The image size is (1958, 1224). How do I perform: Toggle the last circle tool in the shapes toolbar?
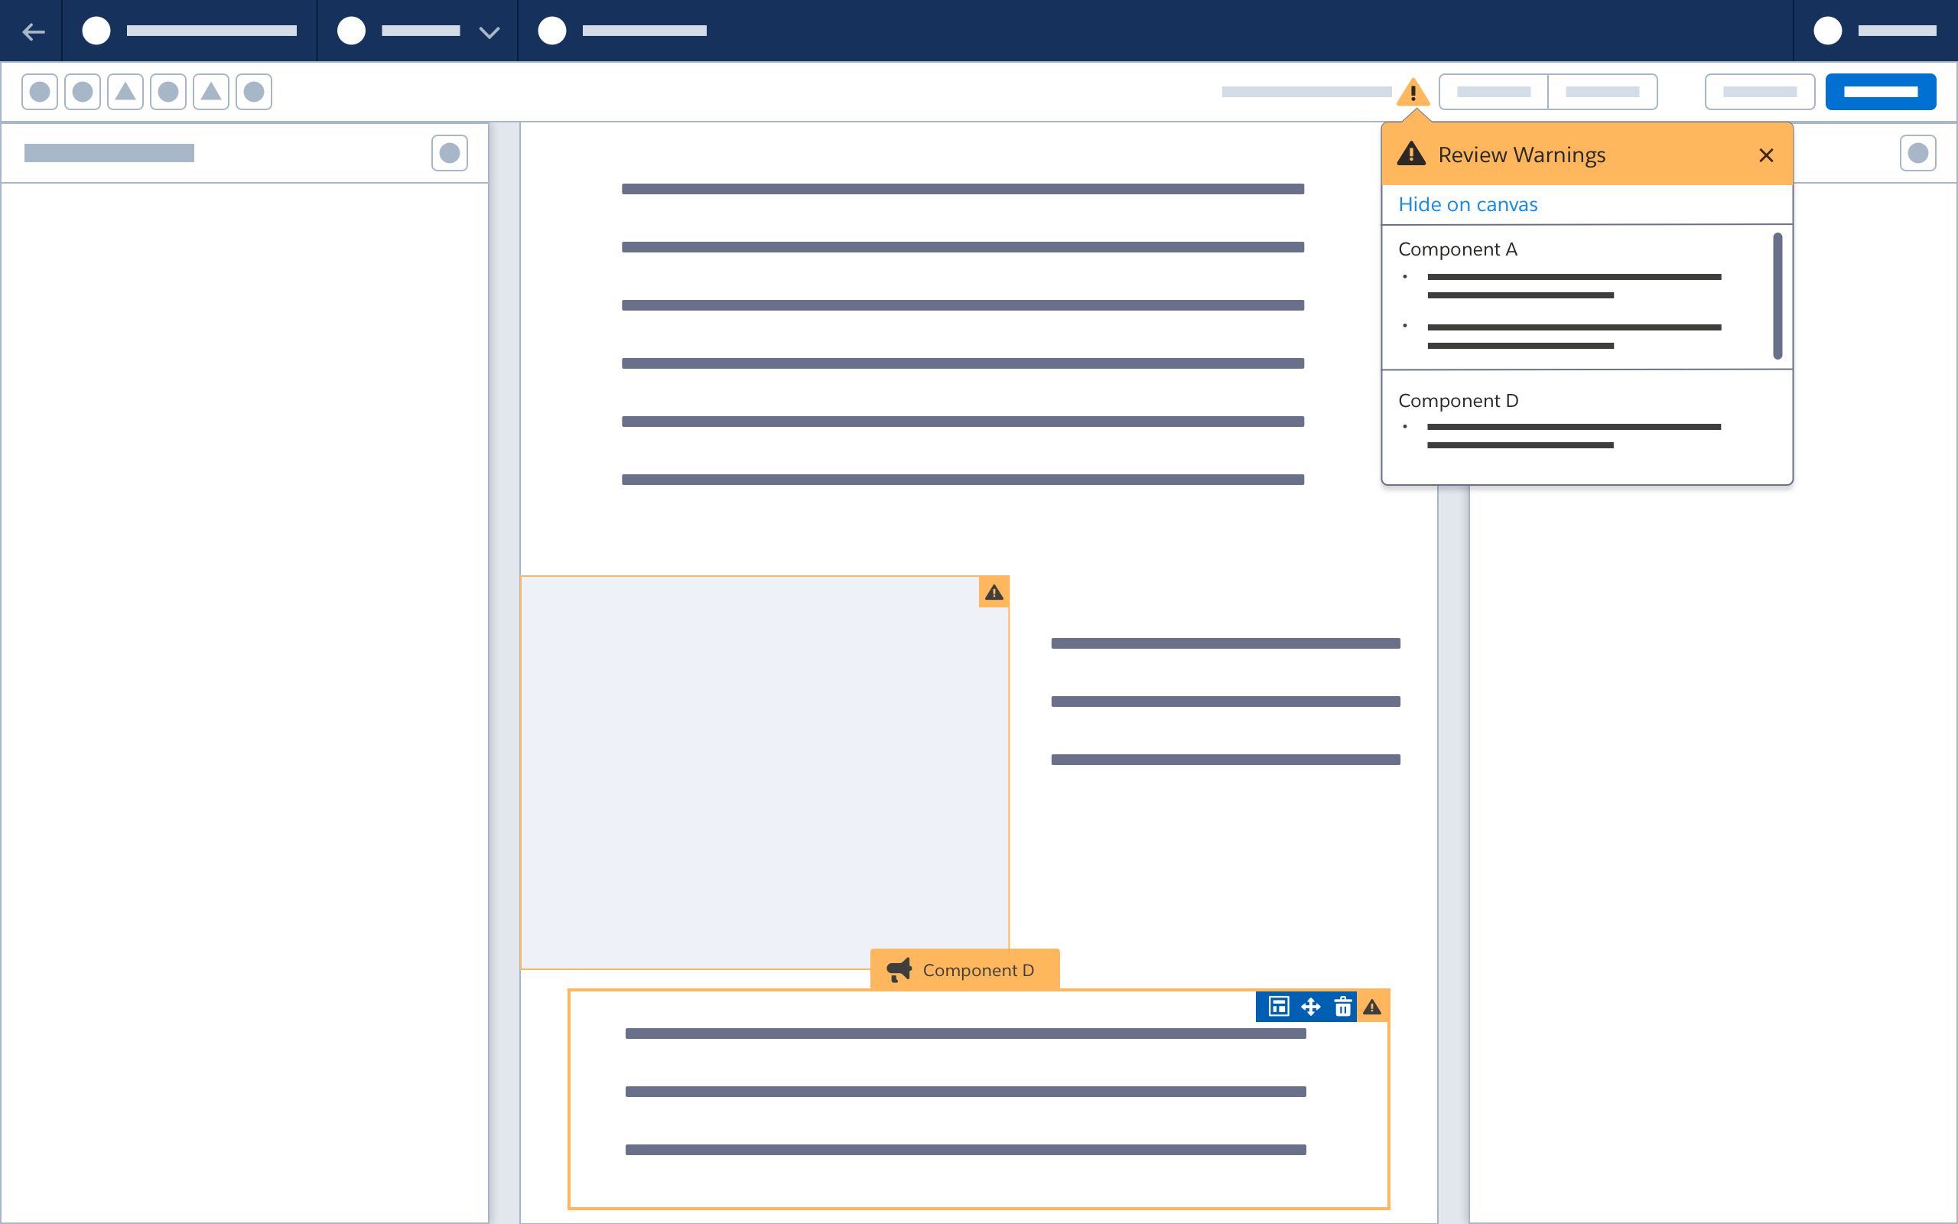click(253, 92)
